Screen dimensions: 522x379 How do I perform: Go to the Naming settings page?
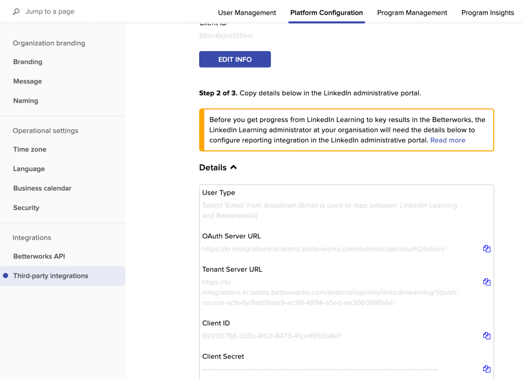[x=25, y=101]
